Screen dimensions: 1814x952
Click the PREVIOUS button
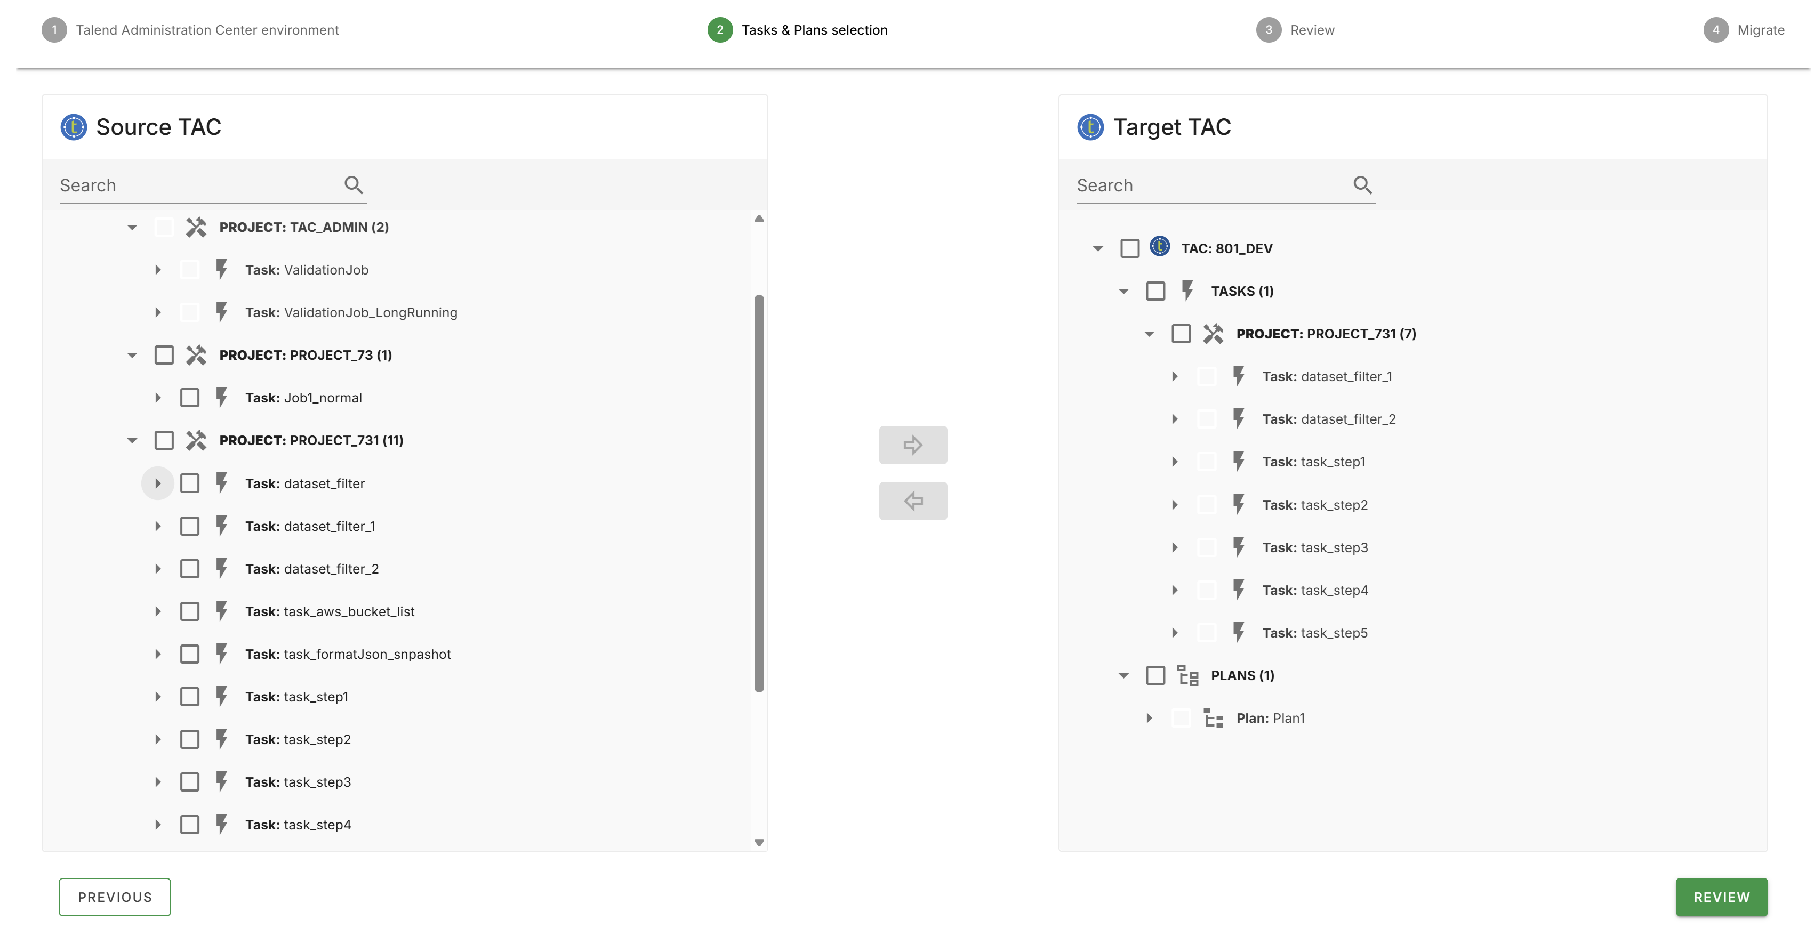click(114, 897)
